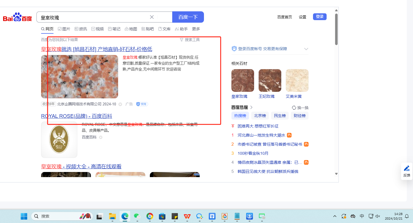
Task: Switch to the 视频 search tab
Action: tap(97, 29)
